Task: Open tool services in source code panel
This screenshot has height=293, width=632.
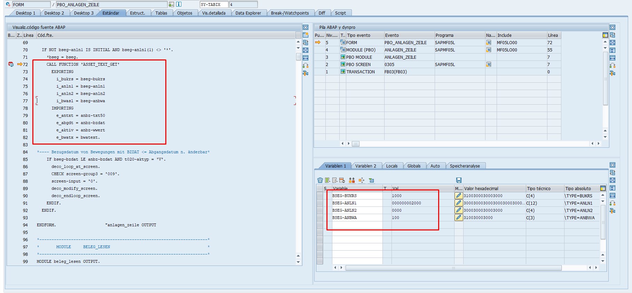Action: (x=306, y=65)
